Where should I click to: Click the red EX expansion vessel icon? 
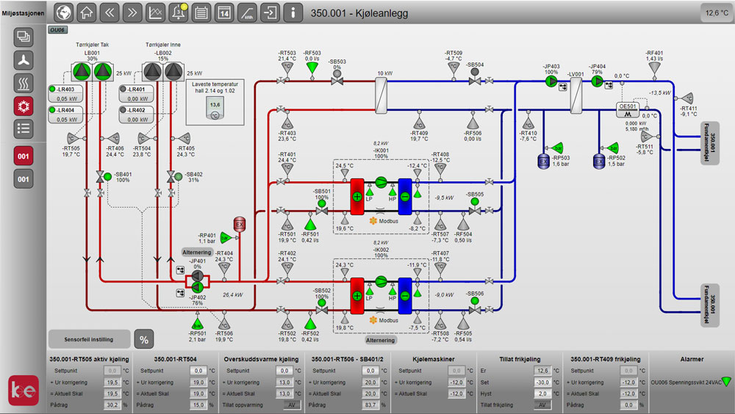(x=240, y=224)
